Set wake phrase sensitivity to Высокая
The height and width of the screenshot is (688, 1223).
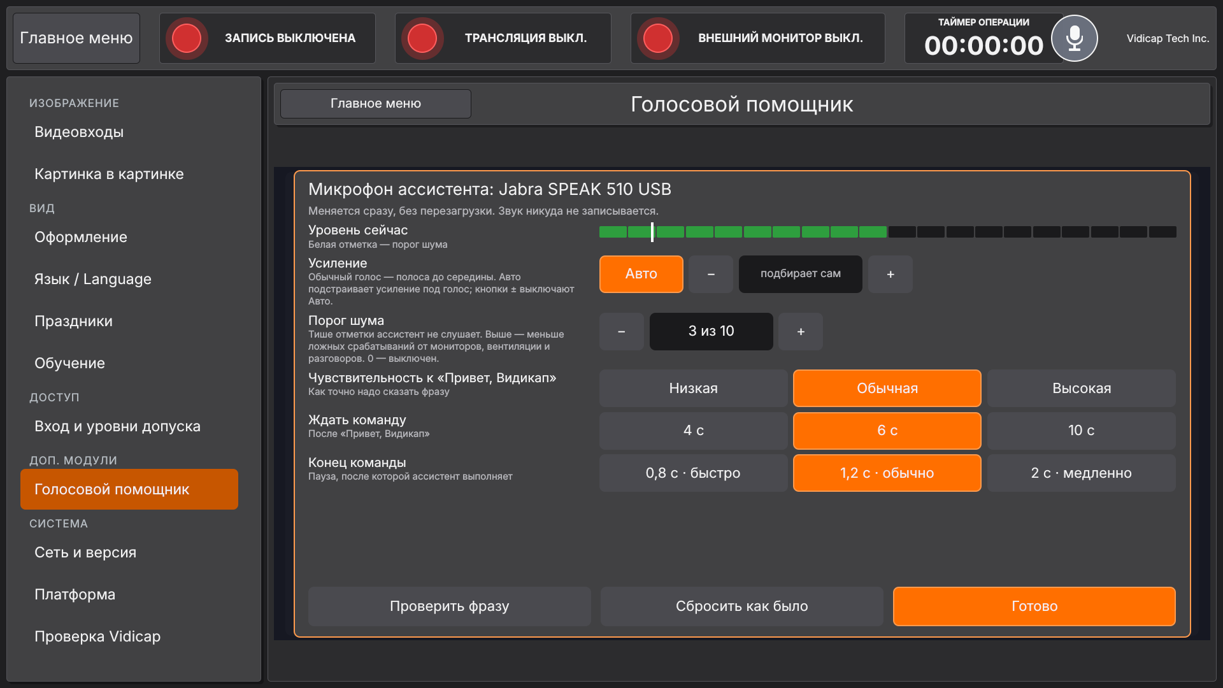[x=1082, y=389]
